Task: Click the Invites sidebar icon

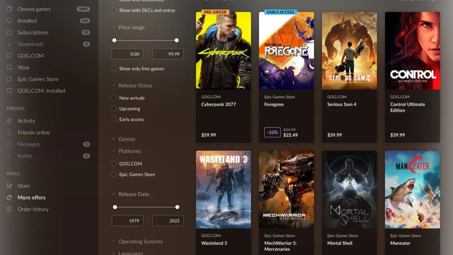Action: [10, 156]
